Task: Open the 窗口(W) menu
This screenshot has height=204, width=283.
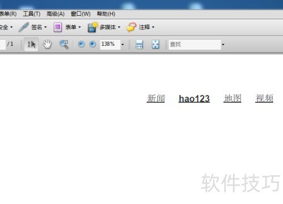Action: click(80, 14)
